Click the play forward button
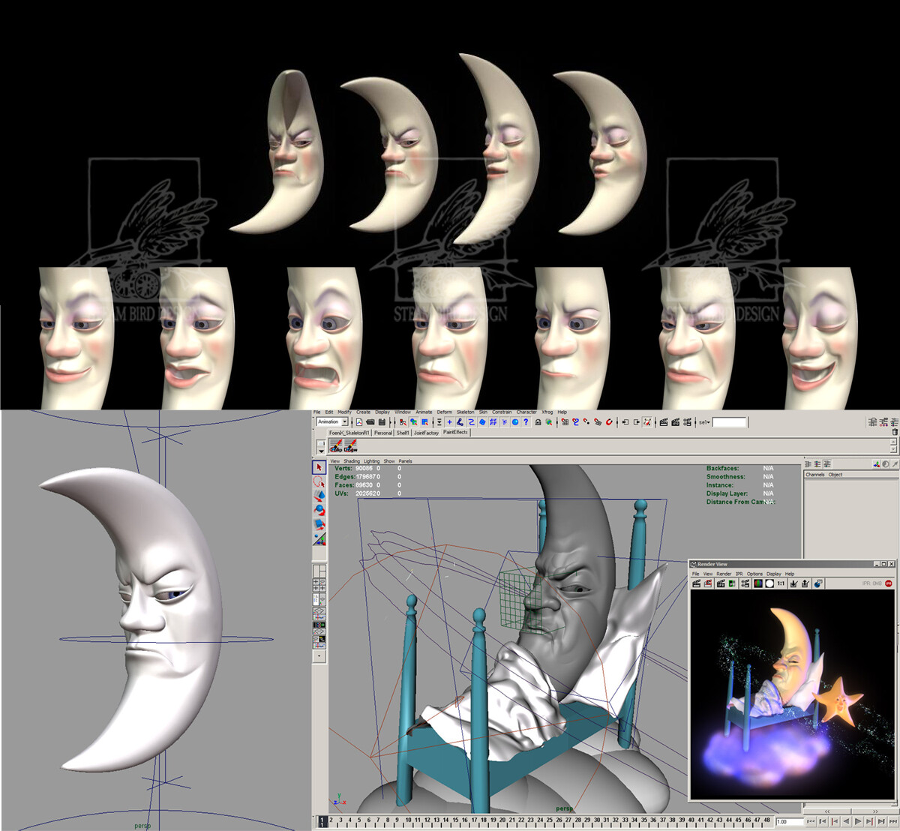900x831 pixels. (x=858, y=822)
